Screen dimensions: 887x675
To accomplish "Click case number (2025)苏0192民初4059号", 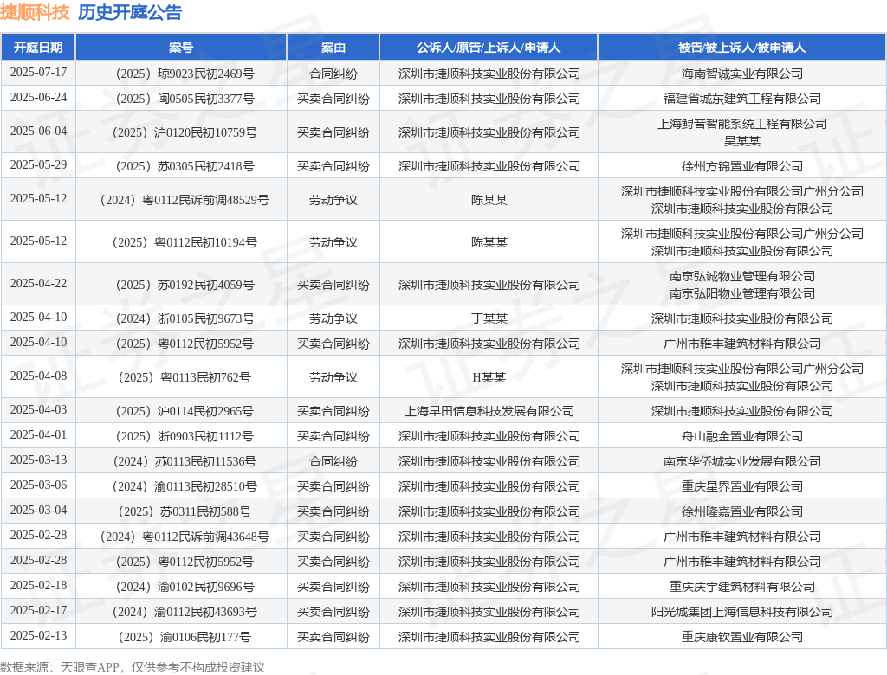I will coord(185,285).
